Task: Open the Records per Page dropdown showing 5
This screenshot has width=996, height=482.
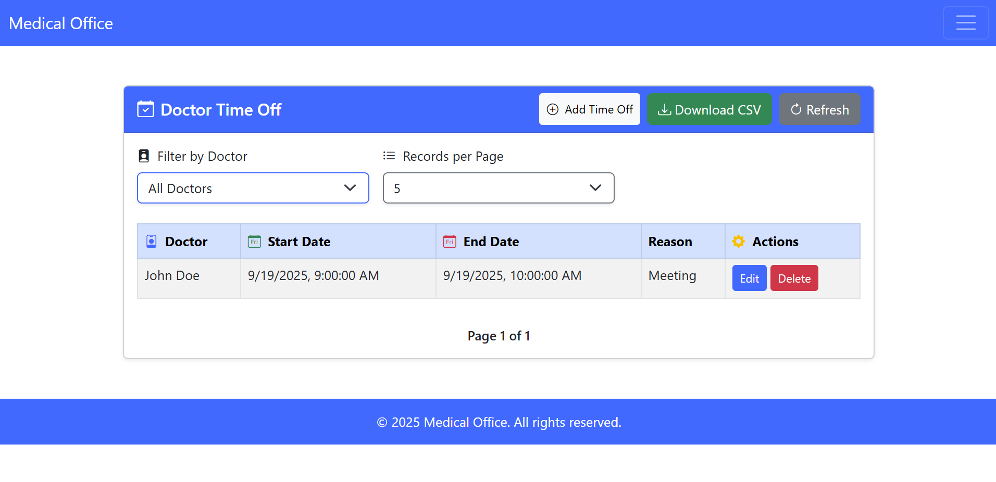Action: (498, 188)
